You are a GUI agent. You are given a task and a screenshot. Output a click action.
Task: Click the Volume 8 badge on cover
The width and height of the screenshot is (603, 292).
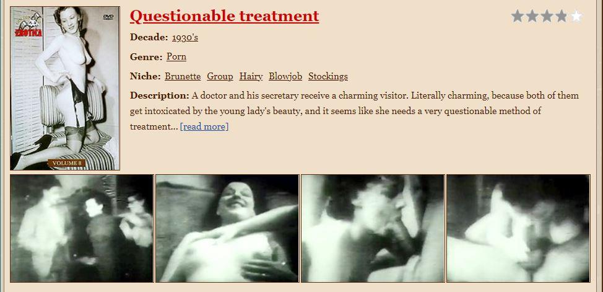(67, 163)
